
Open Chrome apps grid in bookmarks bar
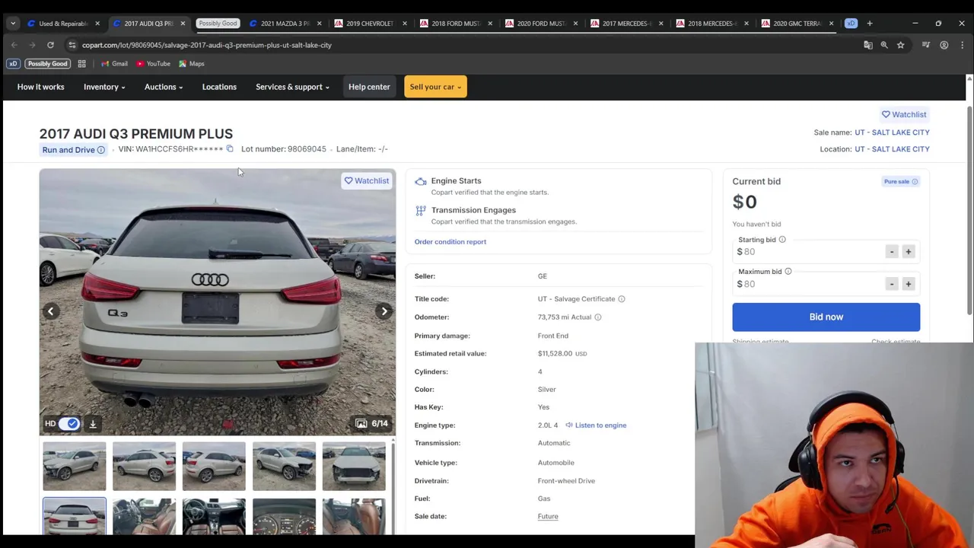point(81,64)
